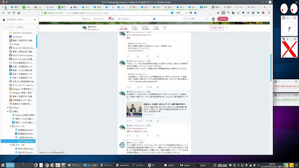Click the red ツイート compose button
Screen dimensions: 299x168
tap(222, 19)
